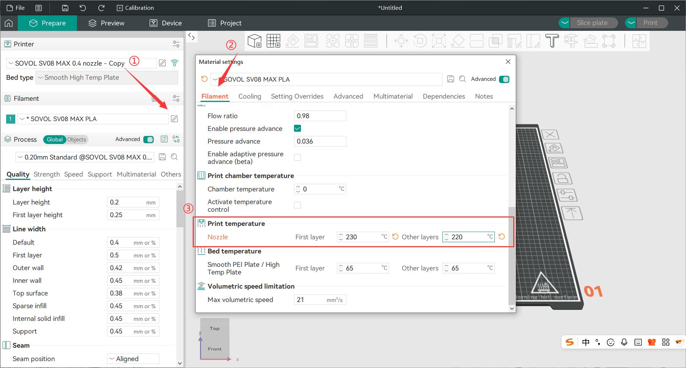The height and width of the screenshot is (368, 686).
Task: Click the edit printer preset icon
Action: [163, 63]
